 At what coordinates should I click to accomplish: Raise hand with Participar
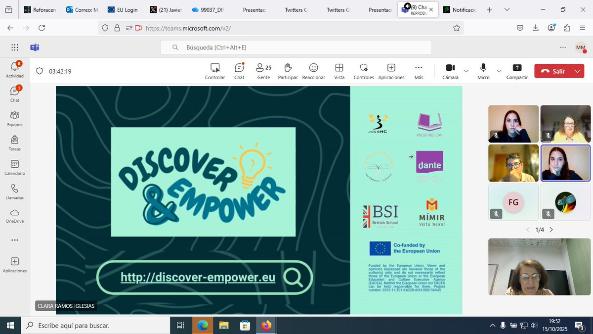[x=288, y=71]
